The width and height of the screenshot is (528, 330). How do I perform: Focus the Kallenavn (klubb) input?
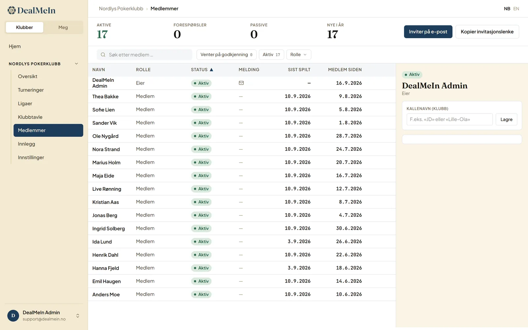click(449, 119)
